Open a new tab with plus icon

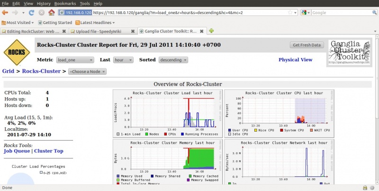(211, 31)
